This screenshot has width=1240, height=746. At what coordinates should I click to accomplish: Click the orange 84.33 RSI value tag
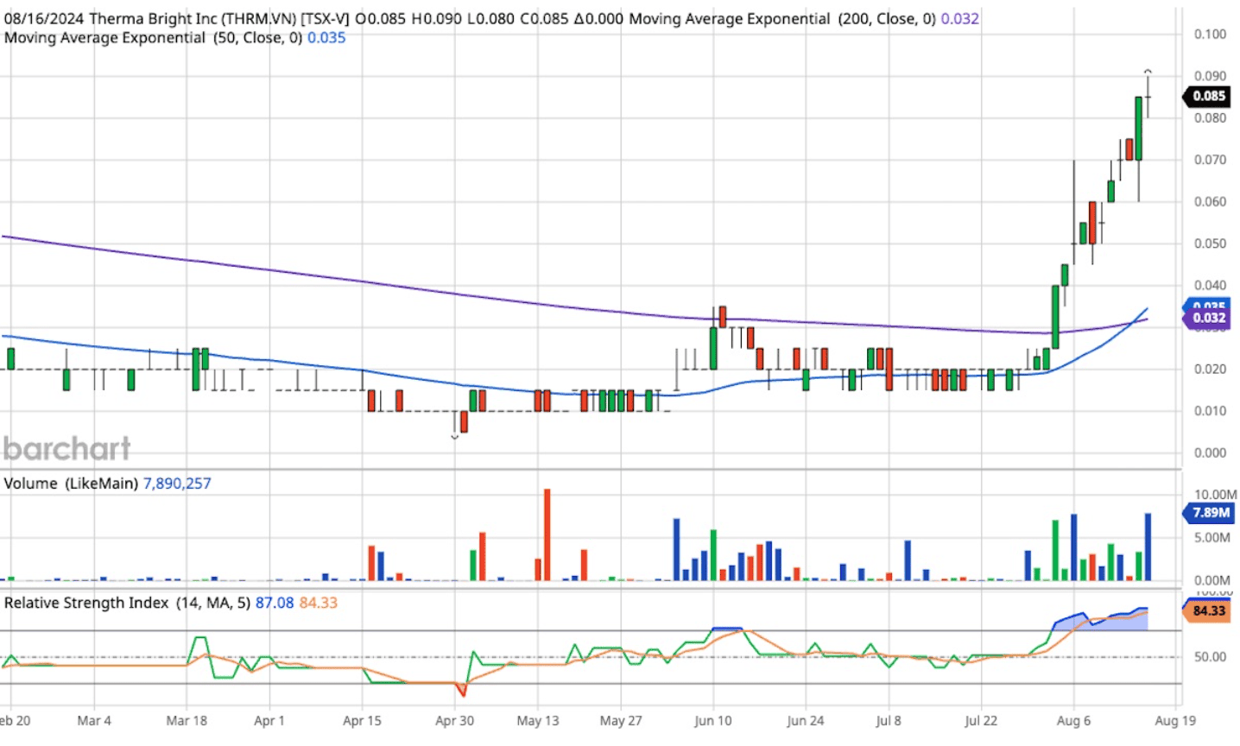tap(1208, 610)
